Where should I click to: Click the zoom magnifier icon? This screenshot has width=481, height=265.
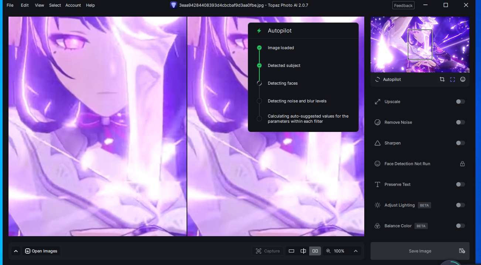click(x=328, y=251)
